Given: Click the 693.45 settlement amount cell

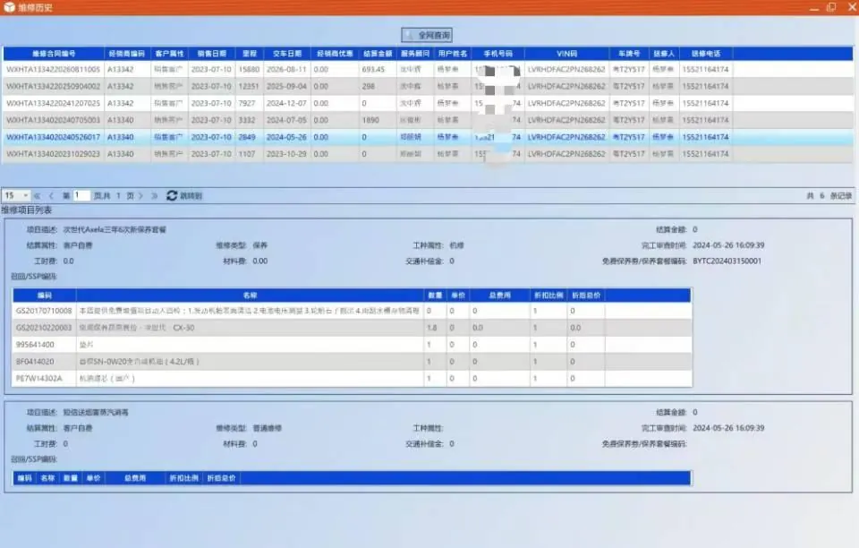Looking at the screenshot, I should pos(378,70).
